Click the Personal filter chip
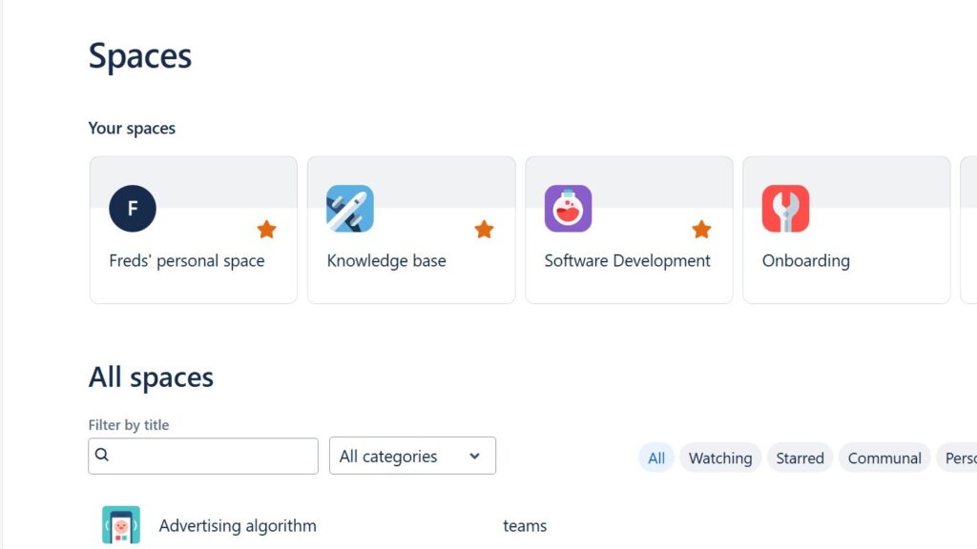 (959, 457)
